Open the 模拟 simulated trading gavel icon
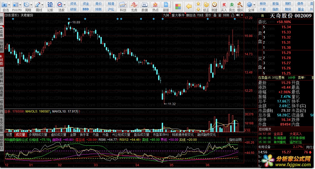Screen dimensions: 315x169 click(240, 5)
